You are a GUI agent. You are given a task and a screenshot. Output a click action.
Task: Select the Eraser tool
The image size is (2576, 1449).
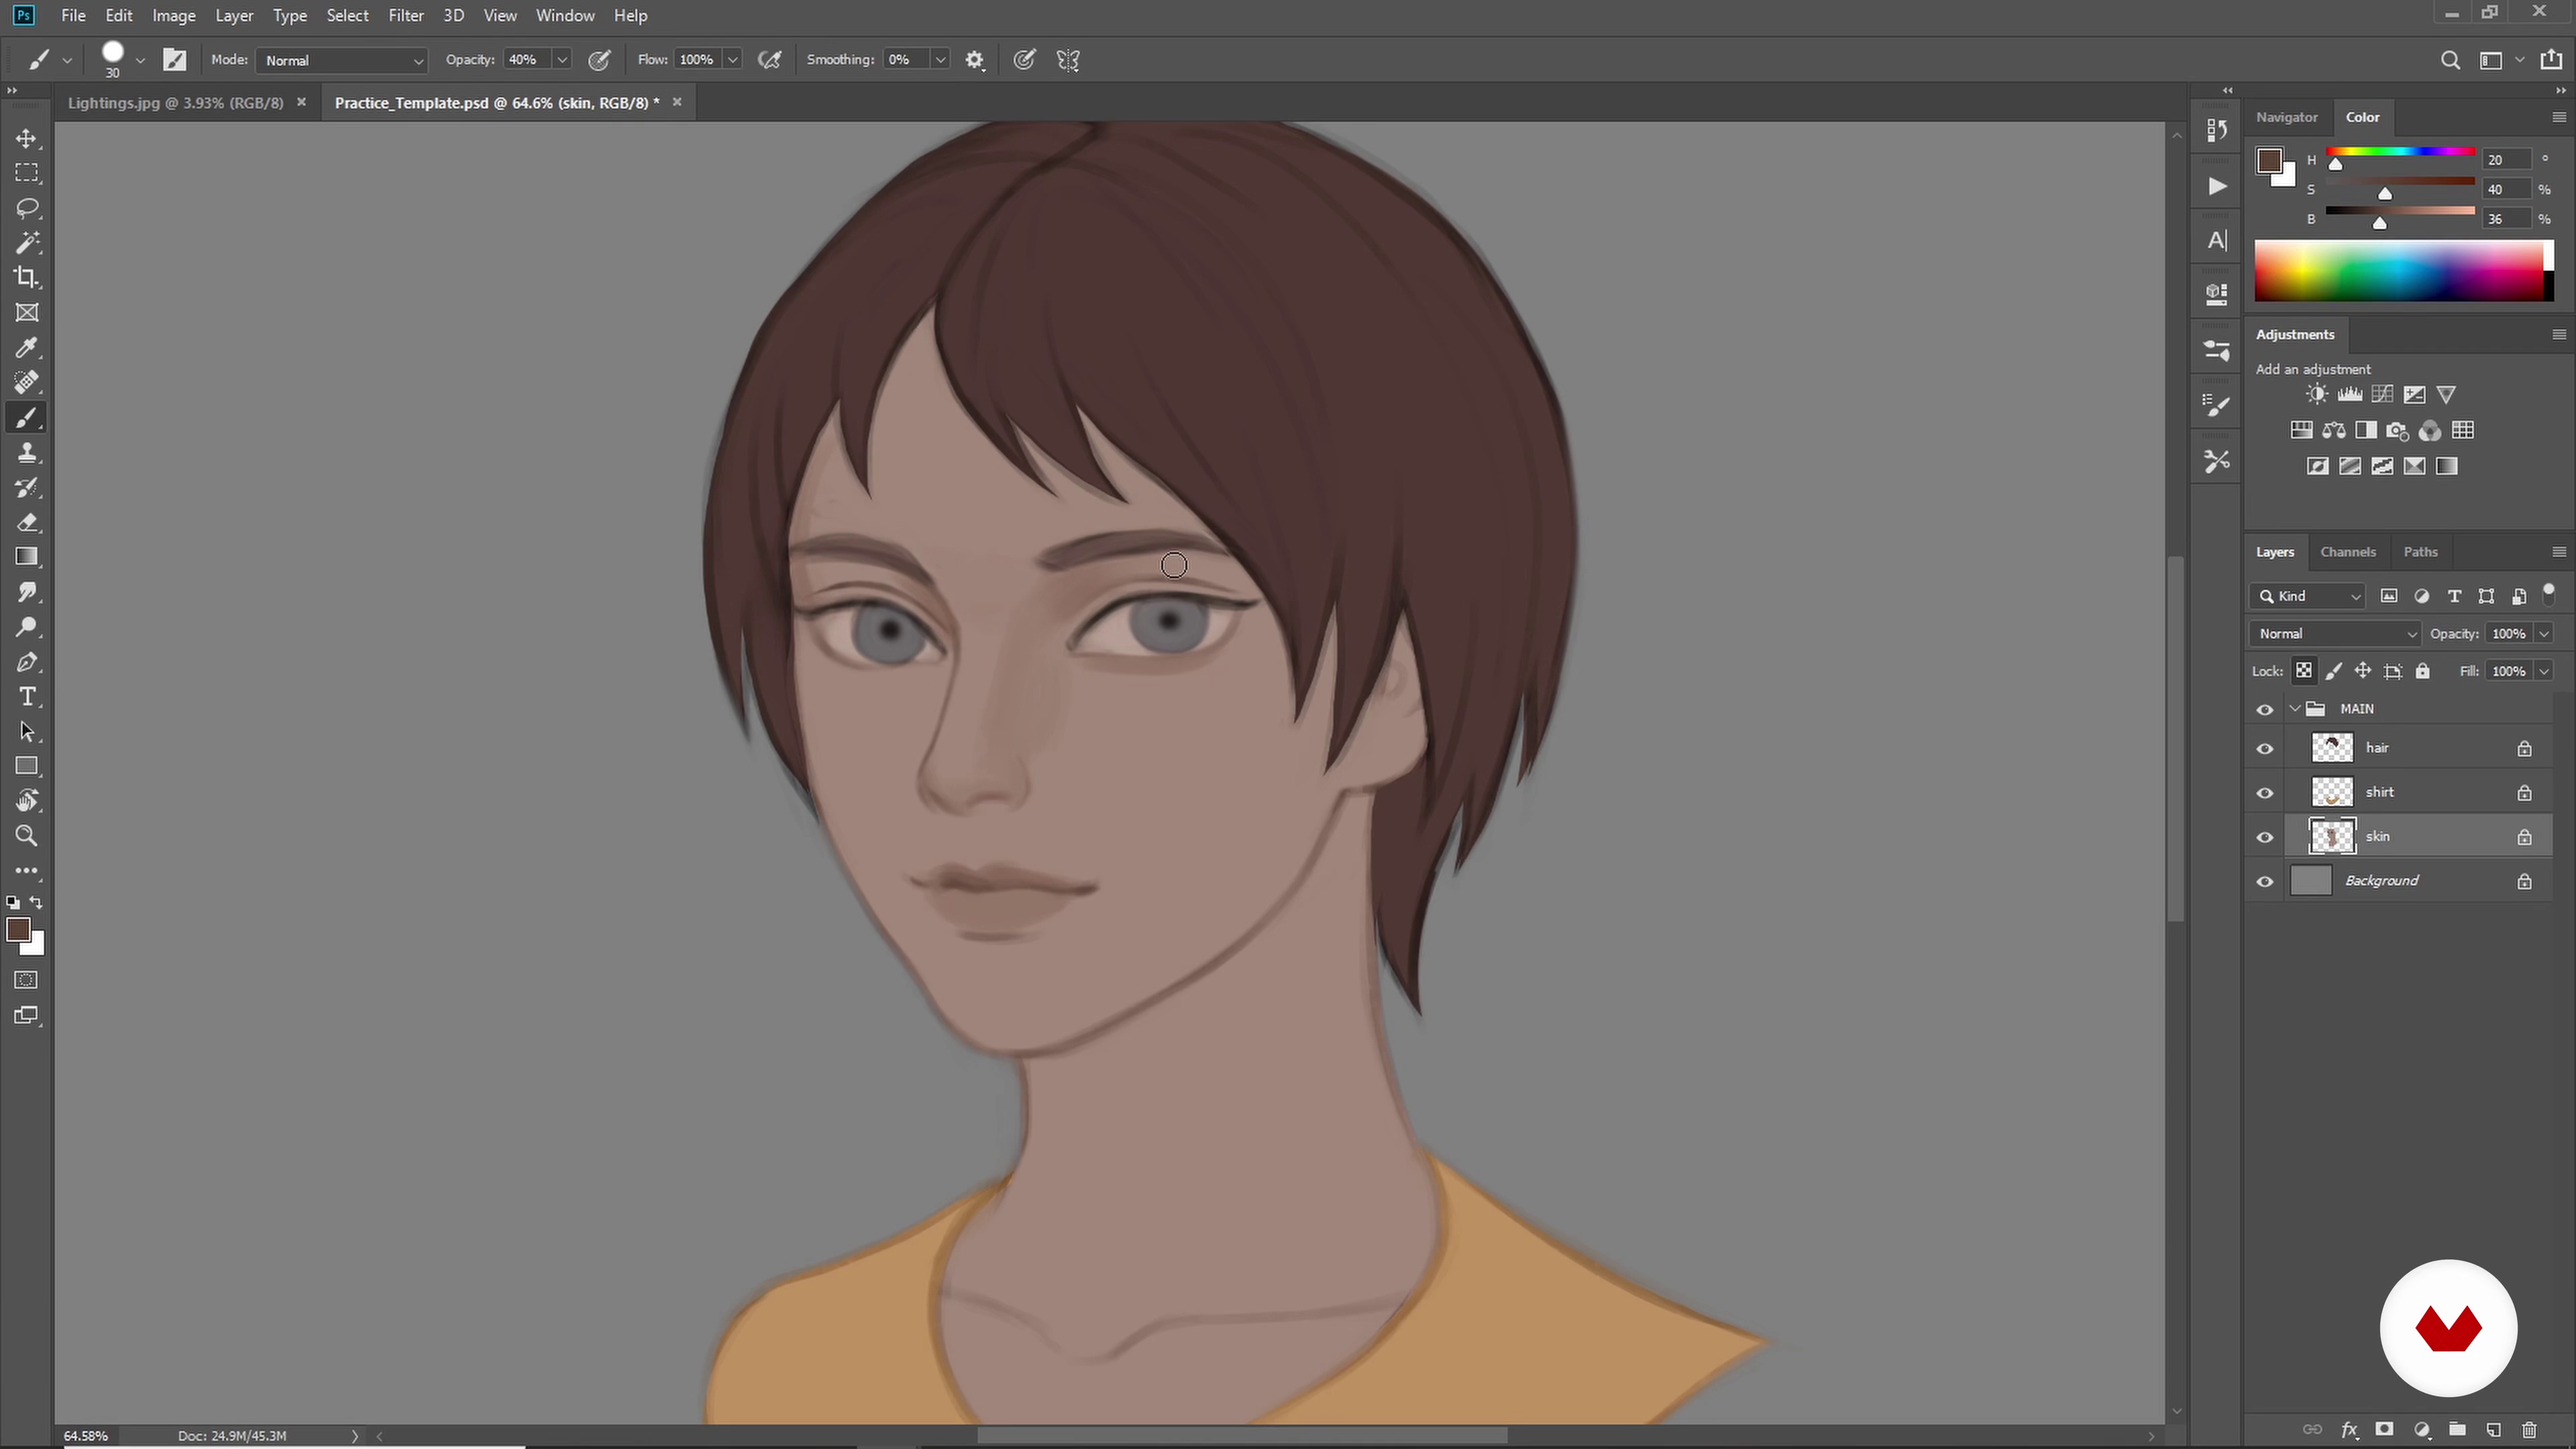click(27, 522)
